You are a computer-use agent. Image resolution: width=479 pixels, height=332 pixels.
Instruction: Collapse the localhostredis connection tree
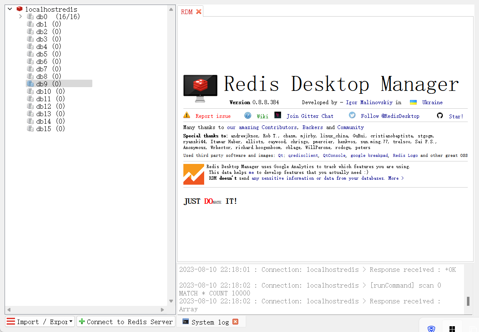tap(10, 9)
